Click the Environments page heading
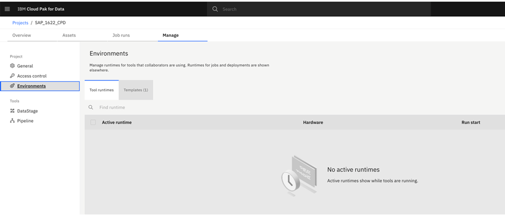The width and height of the screenshot is (505, 215). [109, 53]
